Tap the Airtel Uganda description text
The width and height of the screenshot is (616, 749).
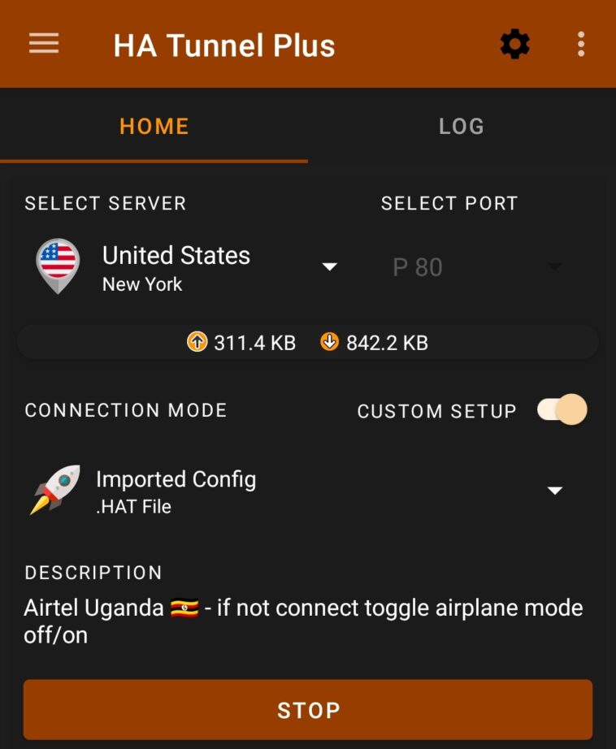[x=303, y=621]
